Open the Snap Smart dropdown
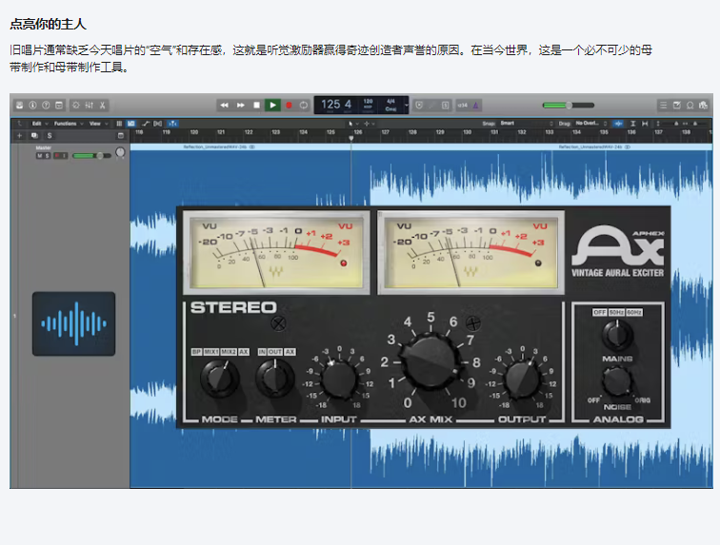 point(527,123)
